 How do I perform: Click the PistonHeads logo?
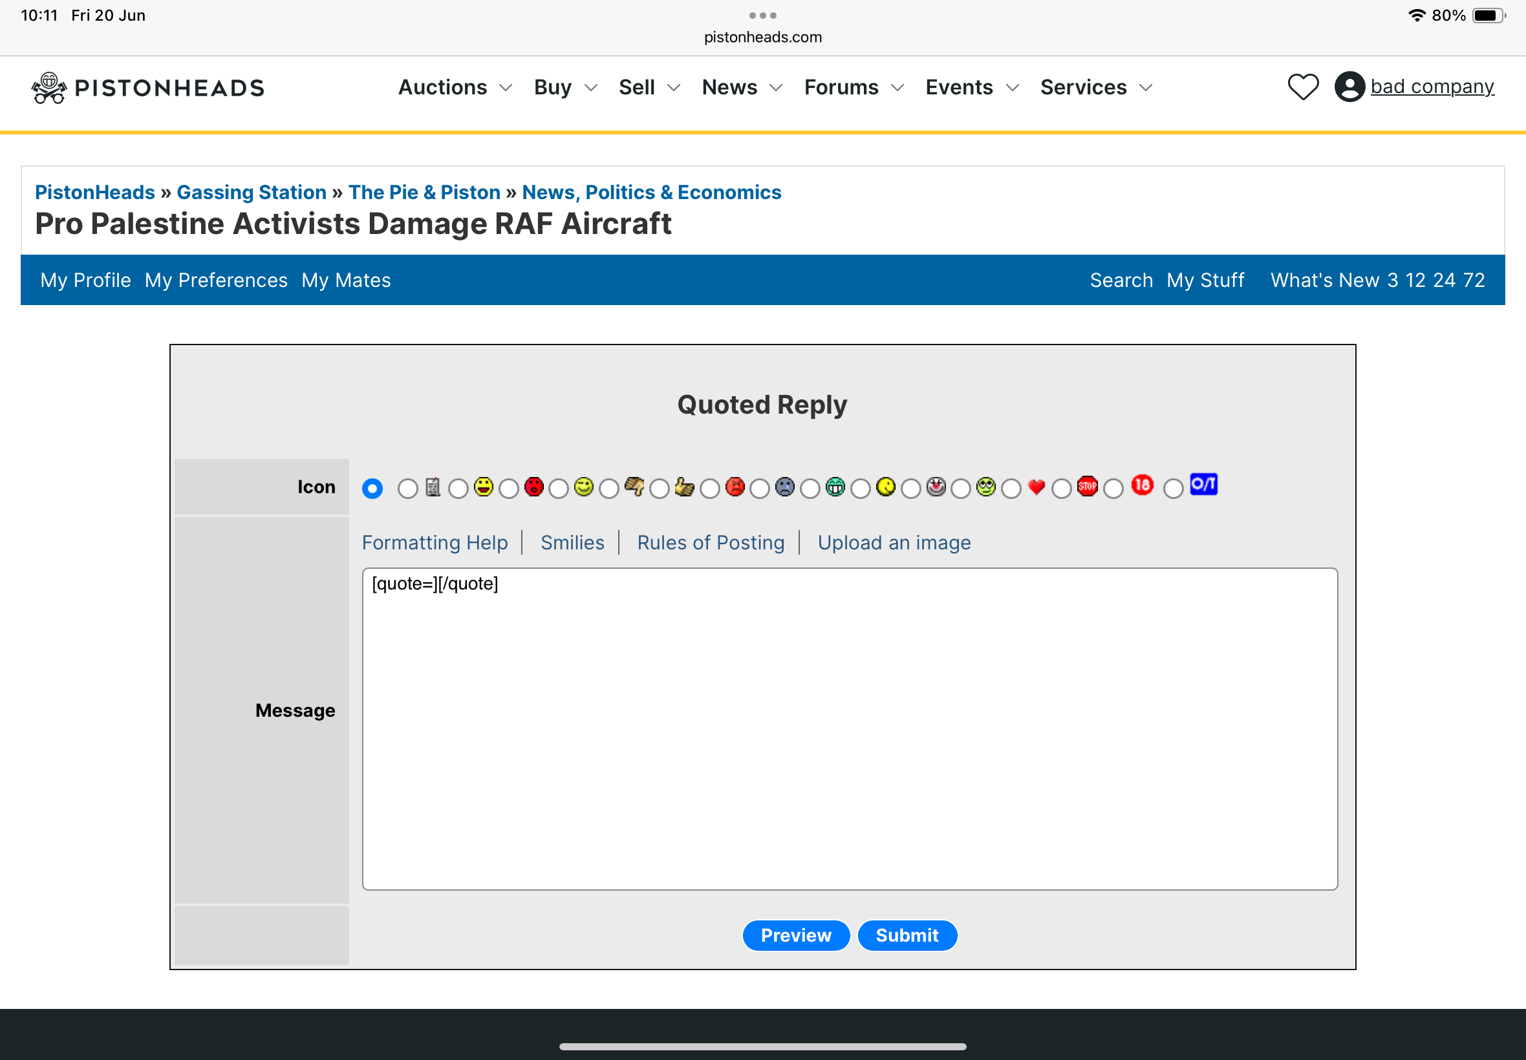148,88
